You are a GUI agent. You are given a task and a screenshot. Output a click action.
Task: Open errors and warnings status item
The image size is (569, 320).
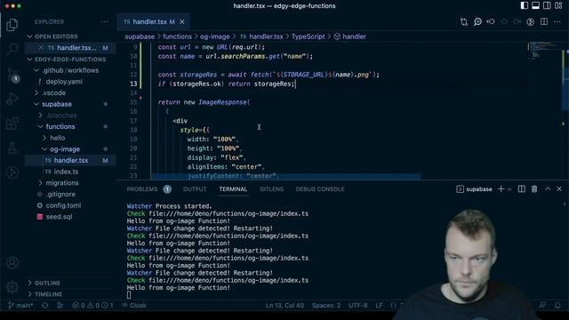(92, 306)
